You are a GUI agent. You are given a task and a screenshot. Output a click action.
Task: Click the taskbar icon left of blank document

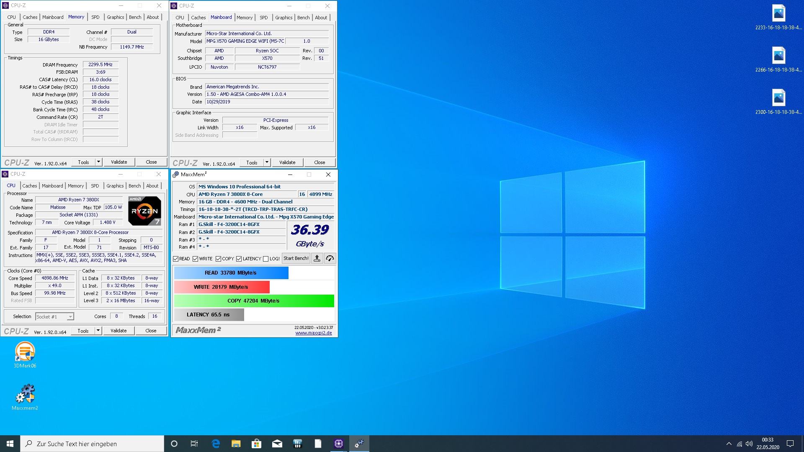click(x=297, y=444)
